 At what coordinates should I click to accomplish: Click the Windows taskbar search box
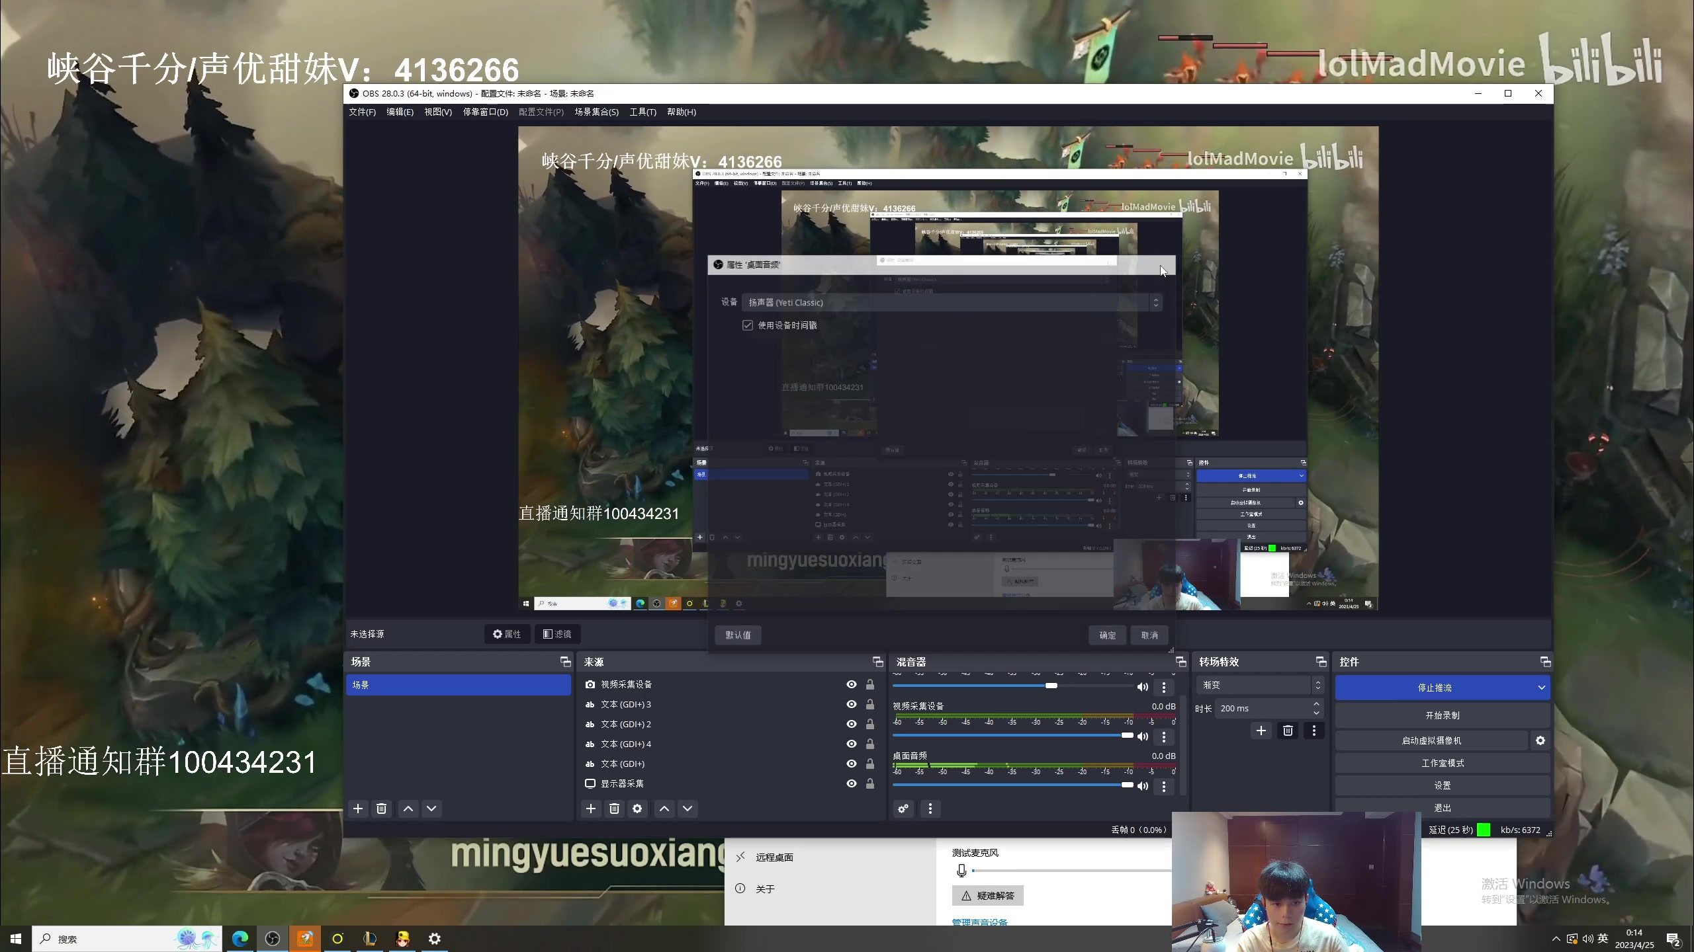[x=126, y=939]
